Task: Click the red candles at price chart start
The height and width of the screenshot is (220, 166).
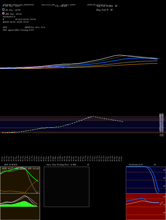Action: click(9, 132)
